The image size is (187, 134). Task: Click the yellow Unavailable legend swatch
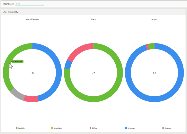52,128
